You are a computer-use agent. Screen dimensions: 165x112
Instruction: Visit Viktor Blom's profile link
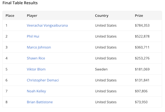point(36,69)
